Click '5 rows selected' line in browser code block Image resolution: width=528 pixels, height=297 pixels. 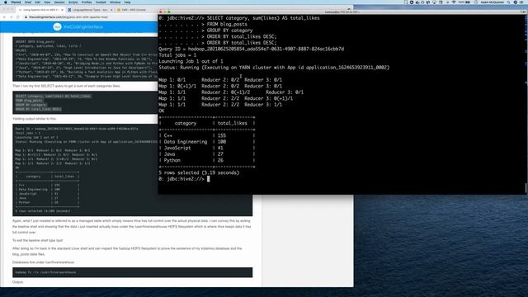43,211
